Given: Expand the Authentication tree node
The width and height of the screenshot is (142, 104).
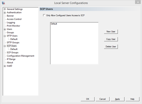Looking at the screenshot, I should point(5,13).
